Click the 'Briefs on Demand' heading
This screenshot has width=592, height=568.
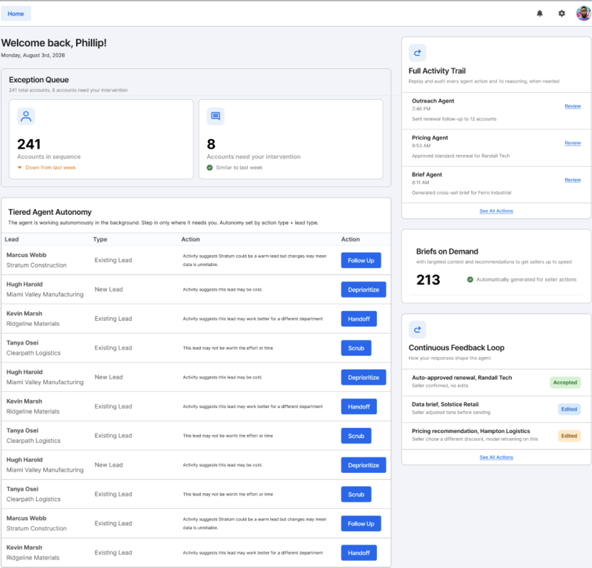447,251
